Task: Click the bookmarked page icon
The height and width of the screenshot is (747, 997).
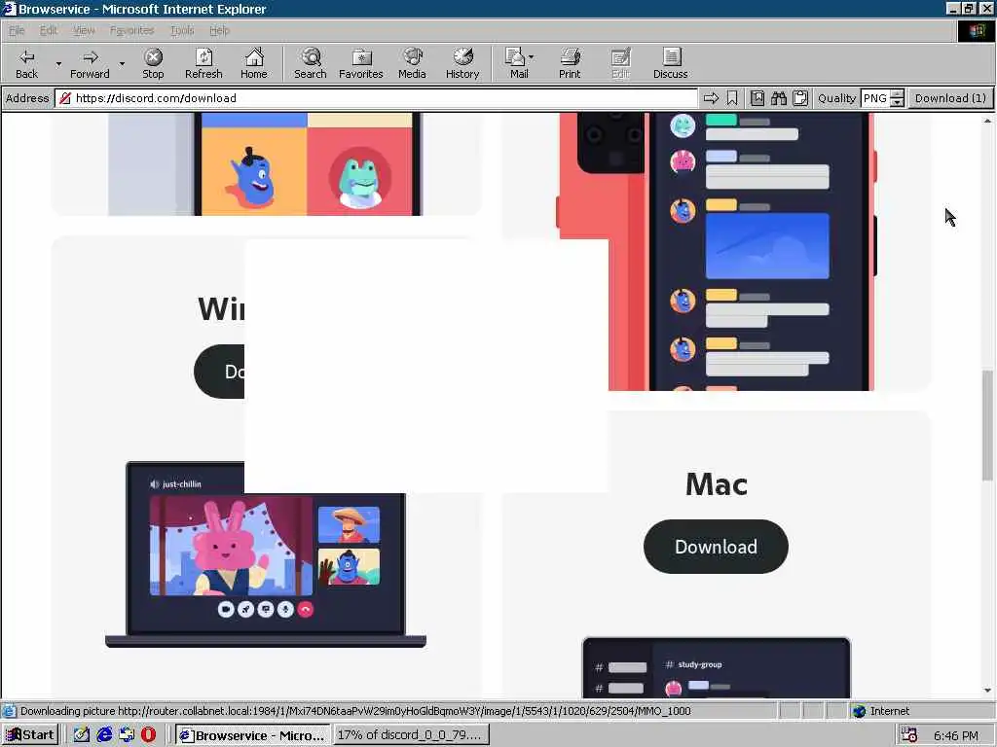Action: [757, 98]
